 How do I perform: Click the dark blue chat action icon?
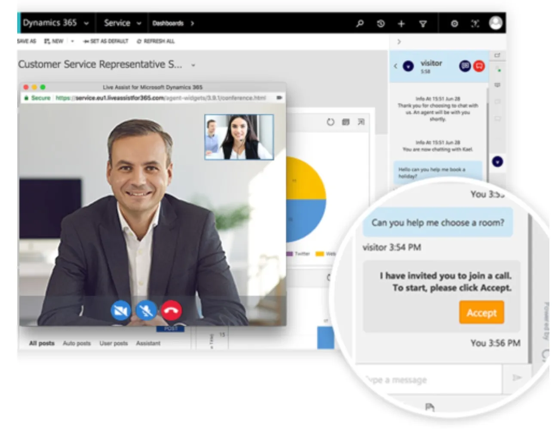point(465,66)
